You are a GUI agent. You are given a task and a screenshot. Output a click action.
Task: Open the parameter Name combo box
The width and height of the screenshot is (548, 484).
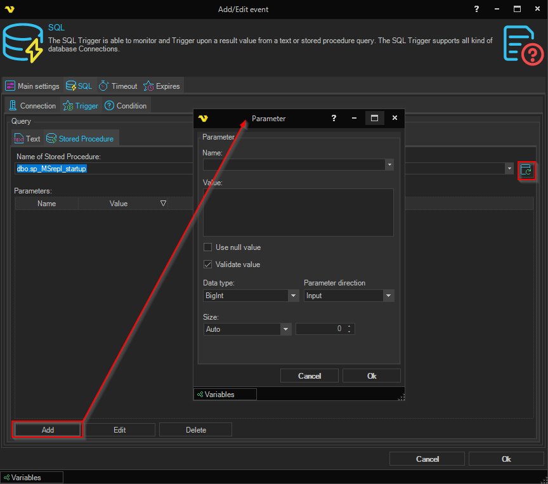389,165
